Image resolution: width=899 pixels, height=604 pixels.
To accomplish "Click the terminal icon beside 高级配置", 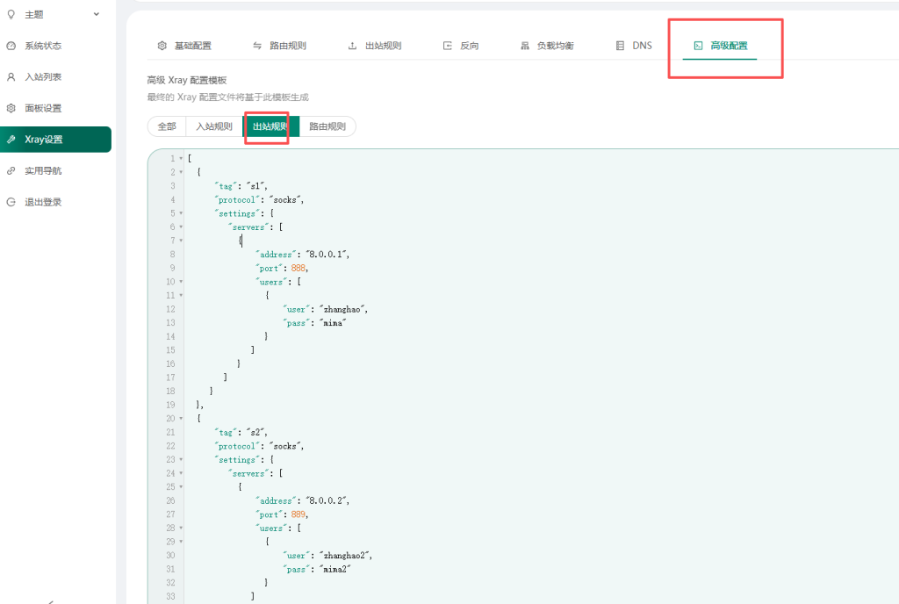I will click(698, 46).
